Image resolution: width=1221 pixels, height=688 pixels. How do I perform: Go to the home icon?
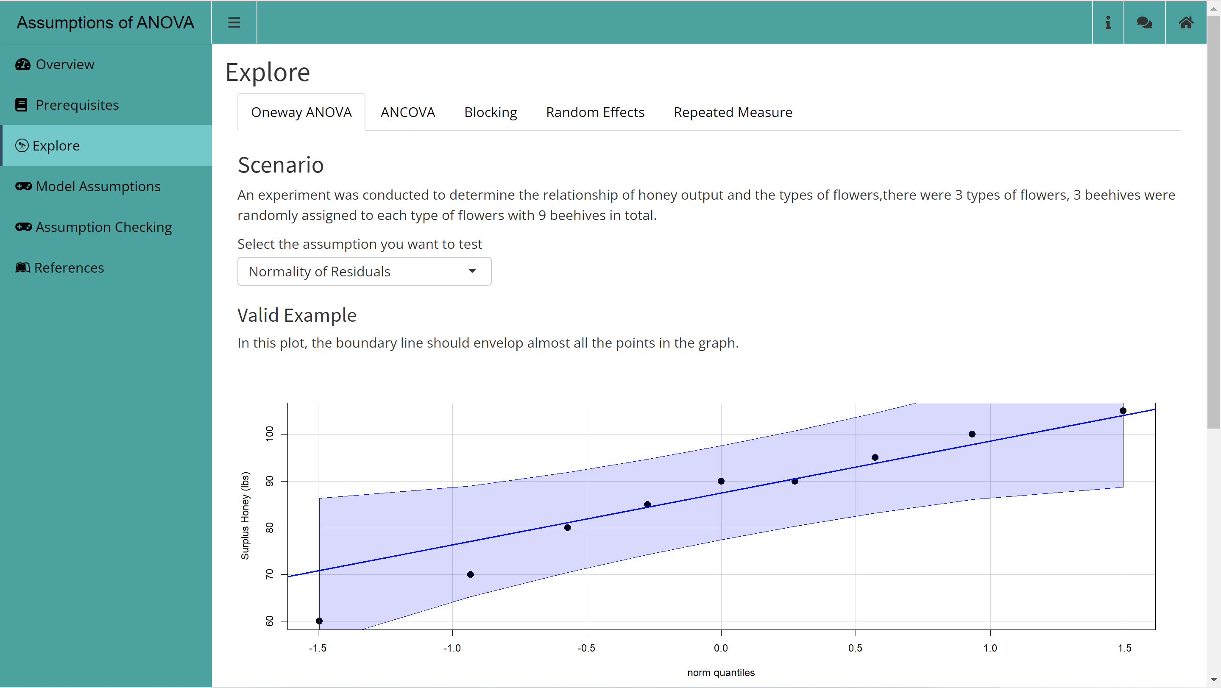(x=1185, y=22)
